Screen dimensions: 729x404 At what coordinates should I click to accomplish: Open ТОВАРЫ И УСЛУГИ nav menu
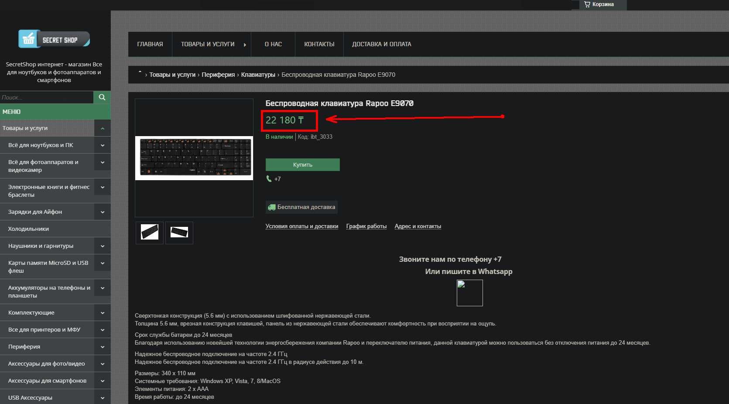(x=211, y=44)
